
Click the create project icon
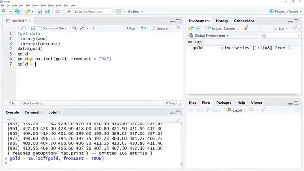tap(18, 11)
